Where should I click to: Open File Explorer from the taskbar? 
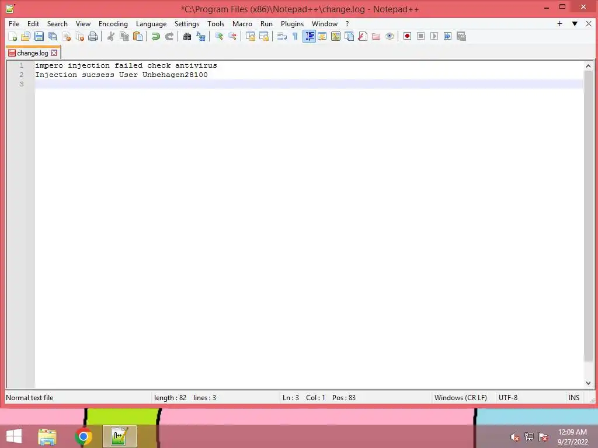(47, 436)
